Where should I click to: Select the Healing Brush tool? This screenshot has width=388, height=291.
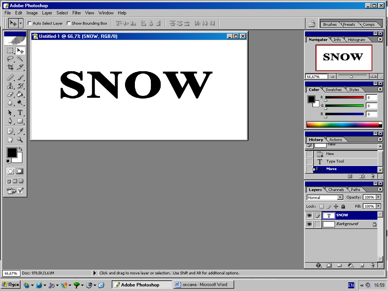(10, 77)
